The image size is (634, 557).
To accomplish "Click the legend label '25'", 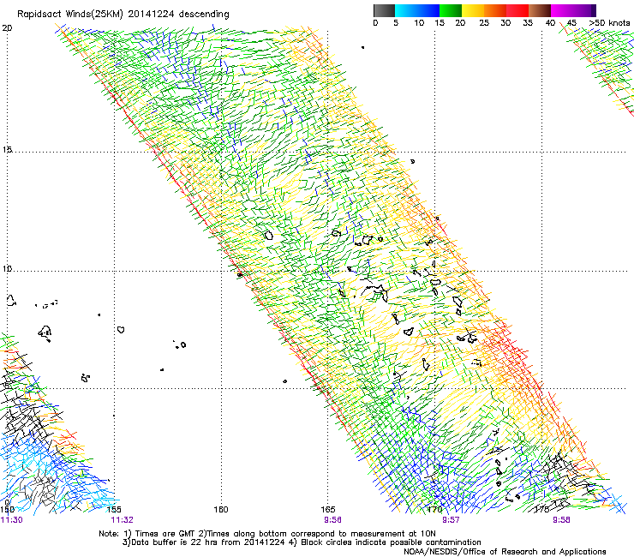I will pos(484,23).
